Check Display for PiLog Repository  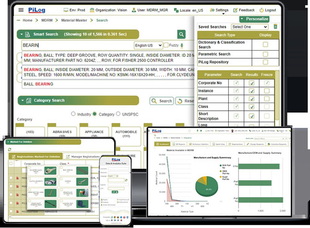click(x=265, y=62)
